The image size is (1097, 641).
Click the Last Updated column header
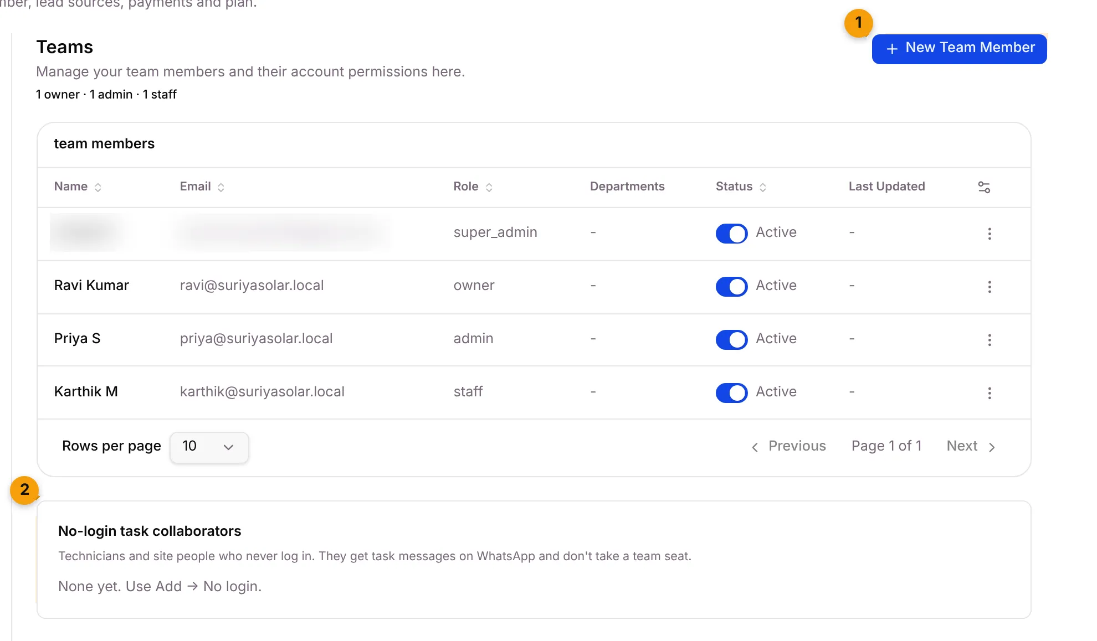(x=886, y=187)
